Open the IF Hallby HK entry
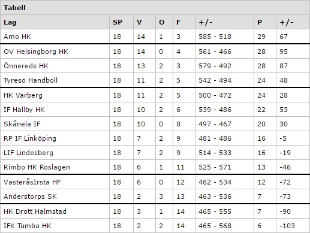 pyautogui.click(x=24, y=110)
